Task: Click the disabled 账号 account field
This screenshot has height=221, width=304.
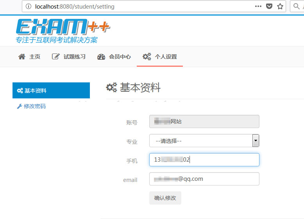Action: click(204, 121)
